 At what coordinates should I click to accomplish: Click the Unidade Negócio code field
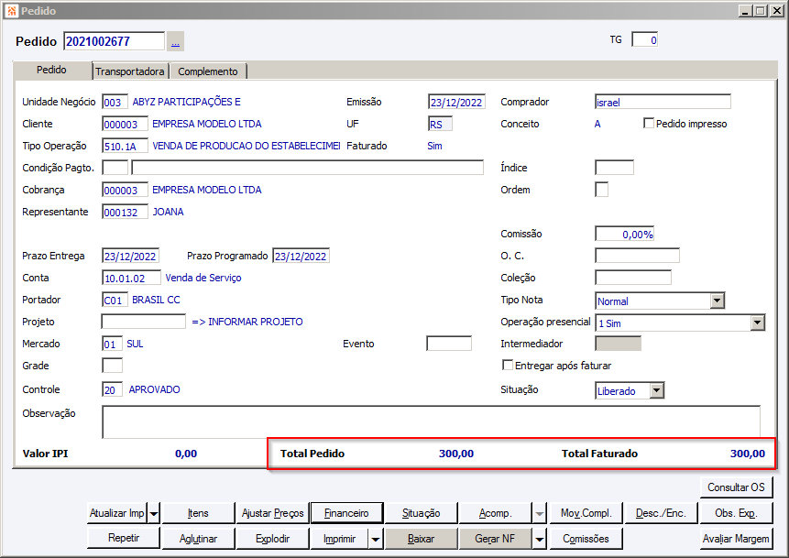[x=115, y=102]
